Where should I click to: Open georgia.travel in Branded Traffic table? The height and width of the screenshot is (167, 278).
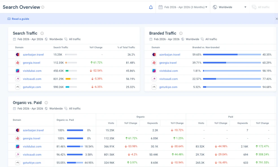pyautogui.click(x=168, y=63)
